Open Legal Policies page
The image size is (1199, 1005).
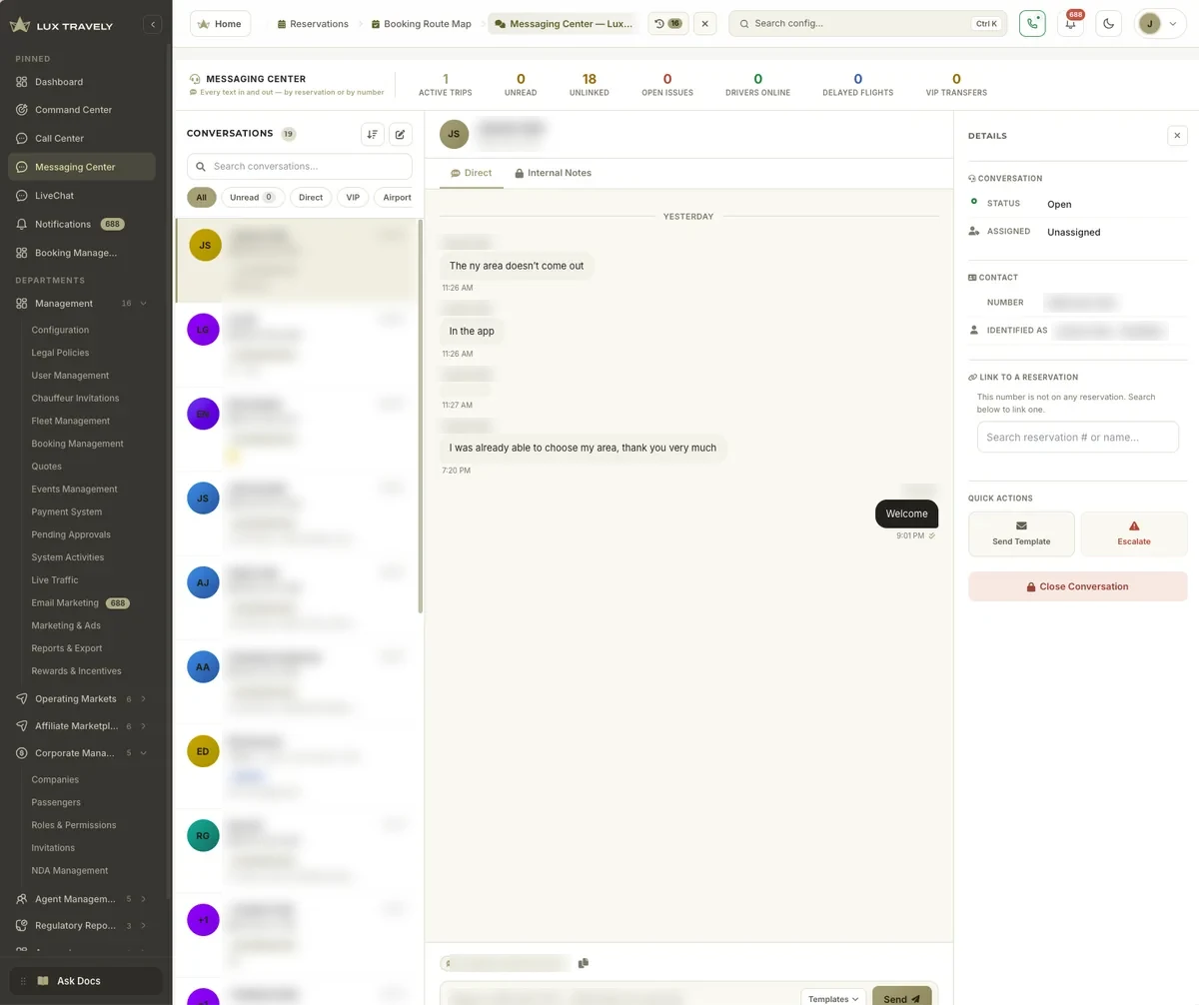click(x=60, y=353)
